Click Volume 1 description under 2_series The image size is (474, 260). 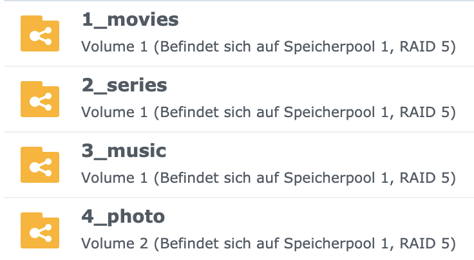click(269, 113)
